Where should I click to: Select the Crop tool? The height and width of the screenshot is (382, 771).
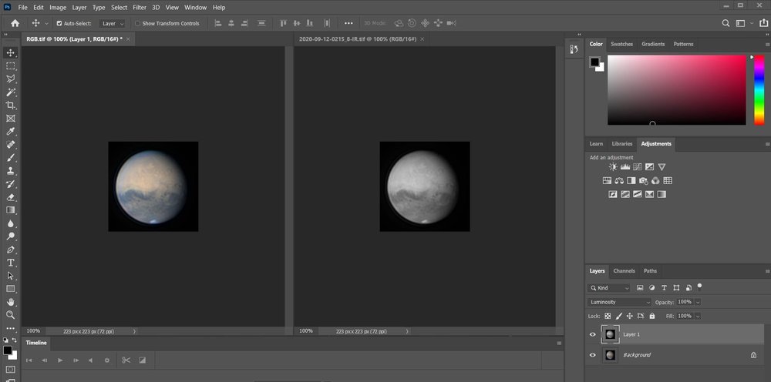11,105
